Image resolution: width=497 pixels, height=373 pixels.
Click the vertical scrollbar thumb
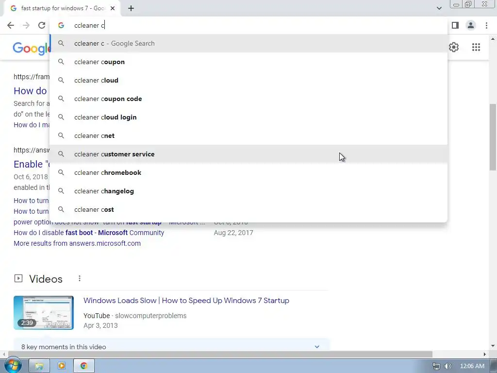click(493, 137)
